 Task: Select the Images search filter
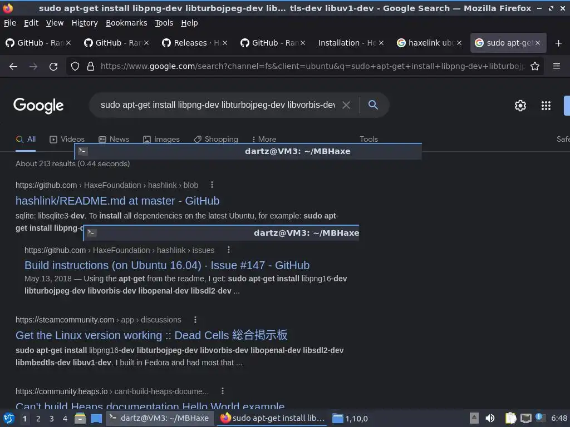(x=161, y=140)
